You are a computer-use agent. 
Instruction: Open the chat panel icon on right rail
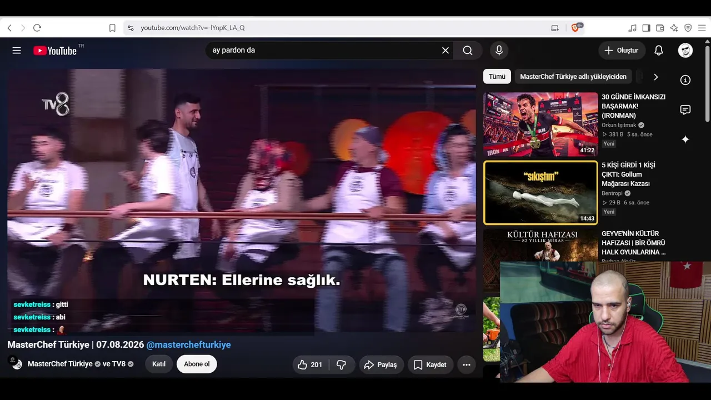[x=685, y=109]
